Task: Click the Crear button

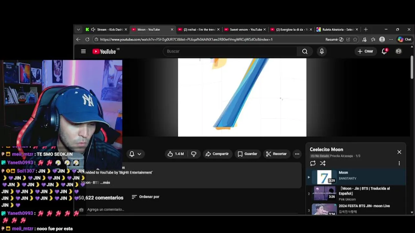Action: click(365, 51)
